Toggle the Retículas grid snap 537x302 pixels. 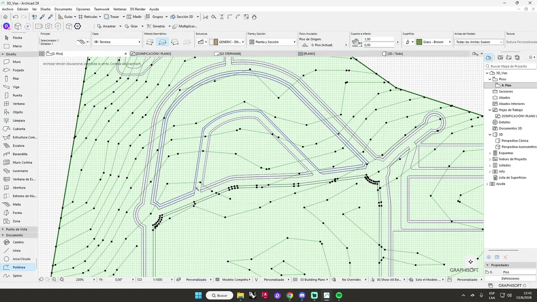[87, 17]
